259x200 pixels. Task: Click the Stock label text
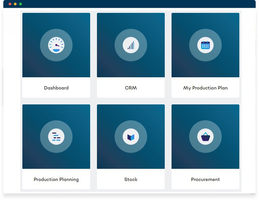point(131,179)
